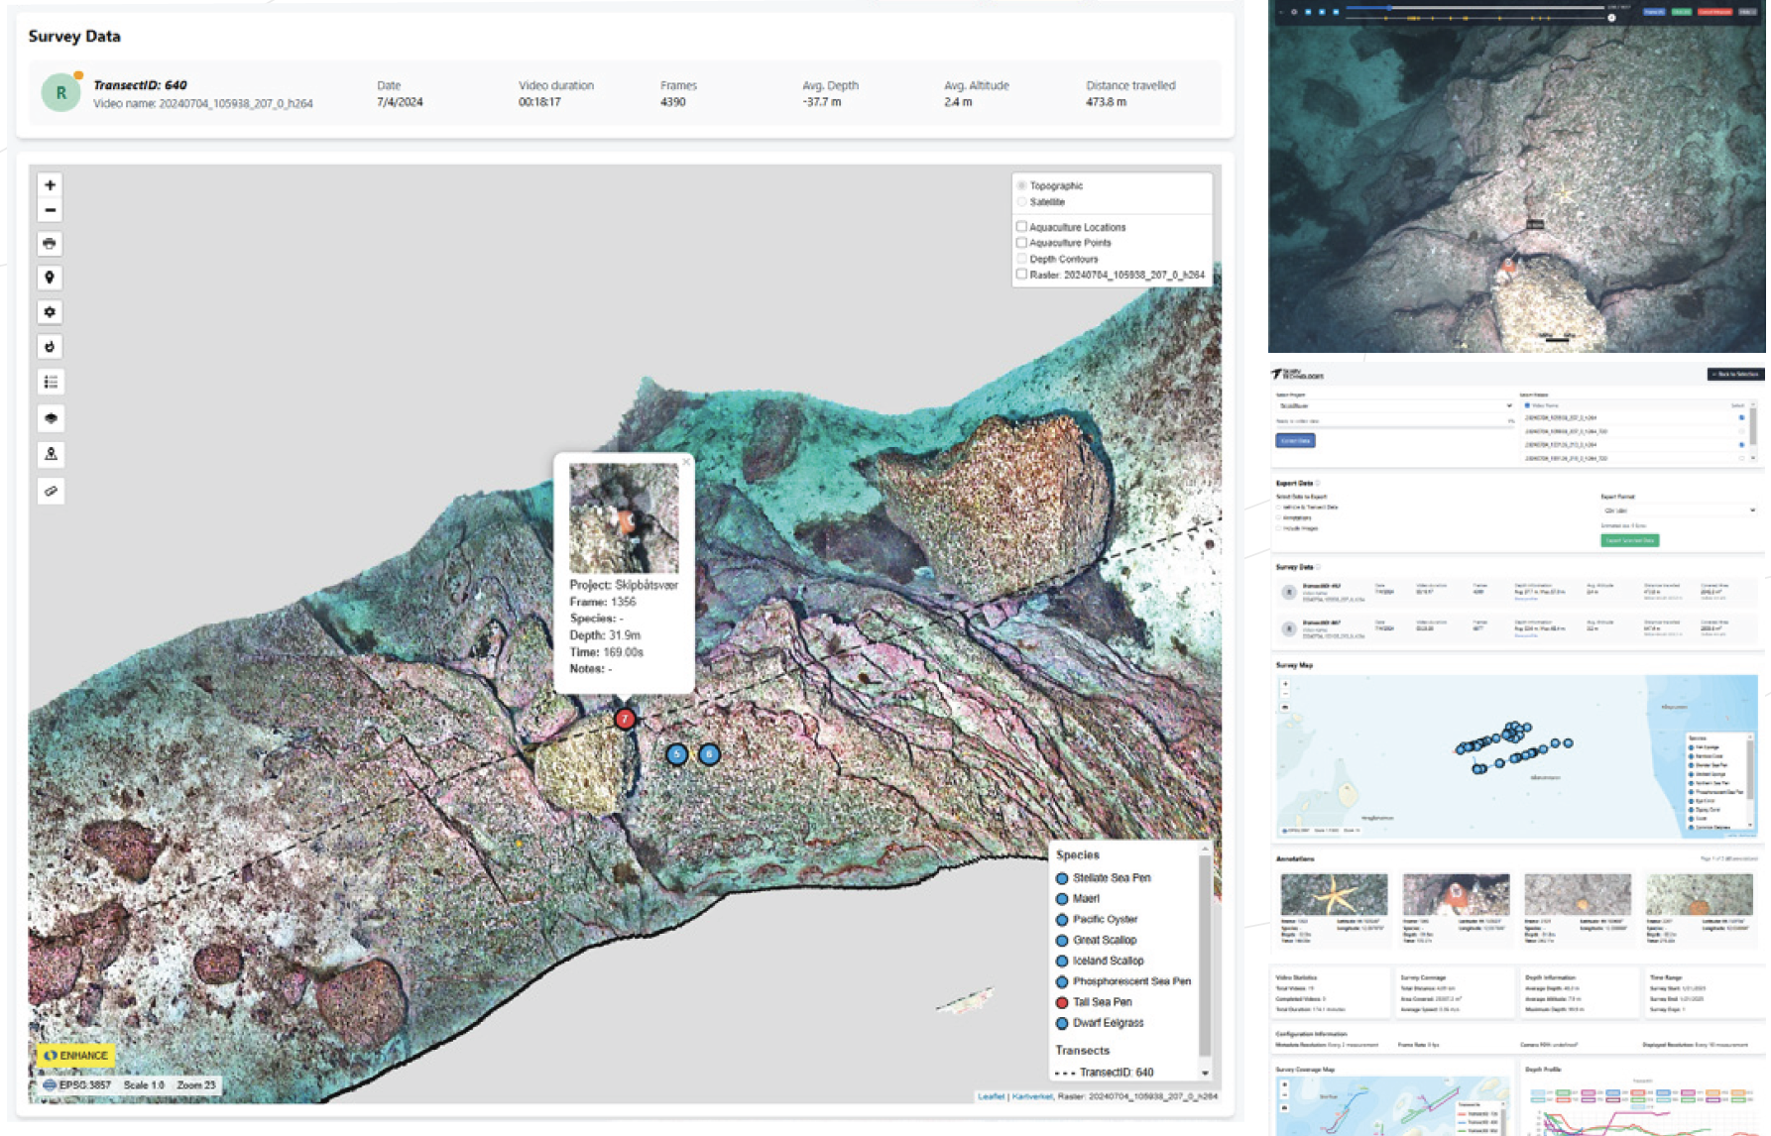The width and height of the screenshot is (1771, 1136).
Task: Open the Select Project dropdown
Action: [1393, 406]
